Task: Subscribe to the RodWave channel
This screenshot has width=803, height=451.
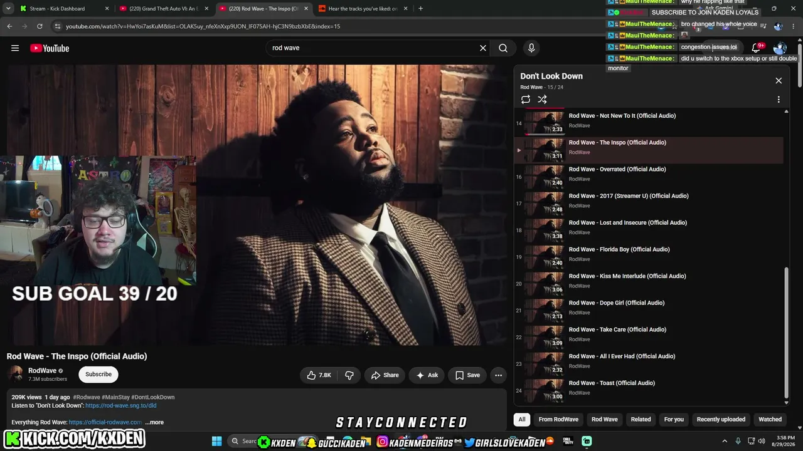Action: [98, 375]
